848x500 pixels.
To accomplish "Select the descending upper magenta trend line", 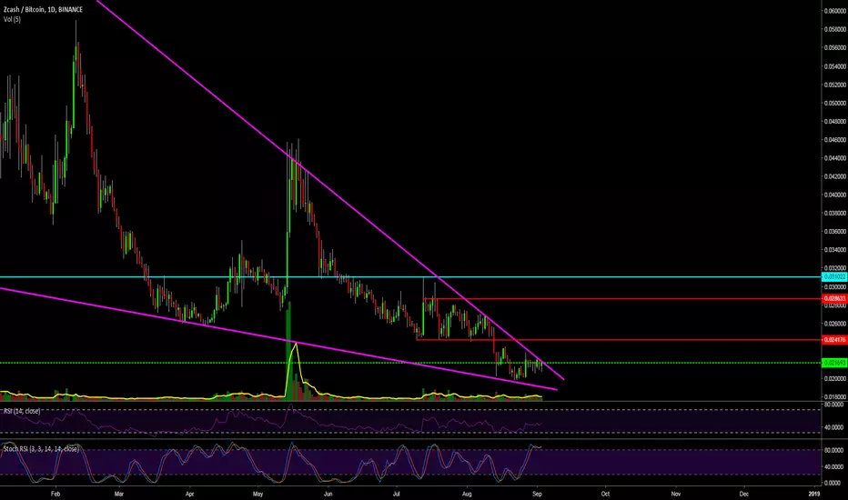I will coord(330,190).
